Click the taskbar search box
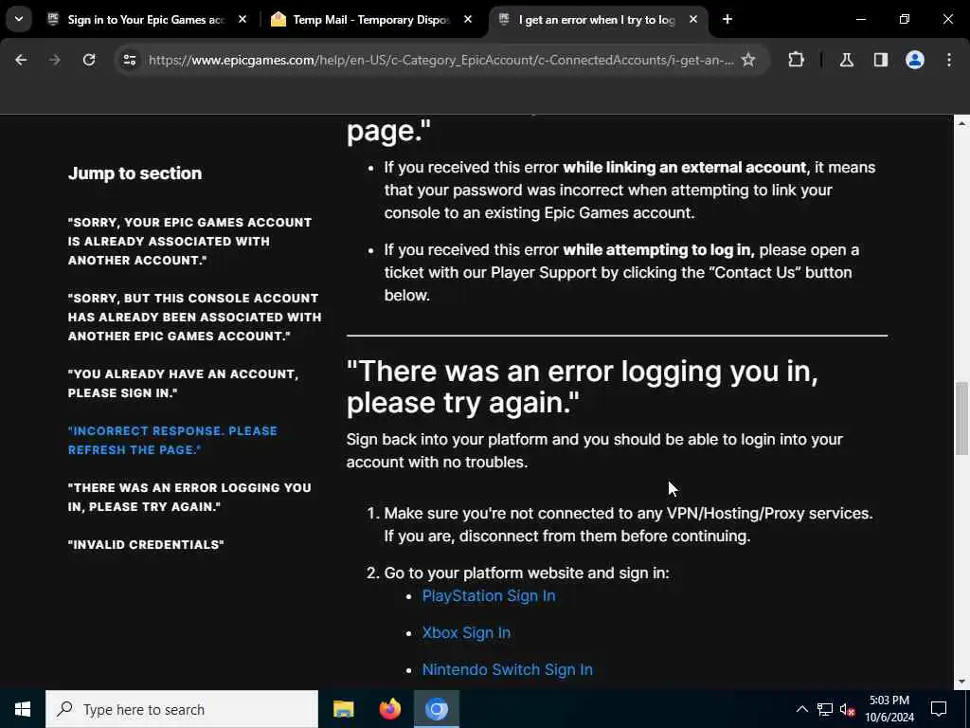 [x=182, y=709]
